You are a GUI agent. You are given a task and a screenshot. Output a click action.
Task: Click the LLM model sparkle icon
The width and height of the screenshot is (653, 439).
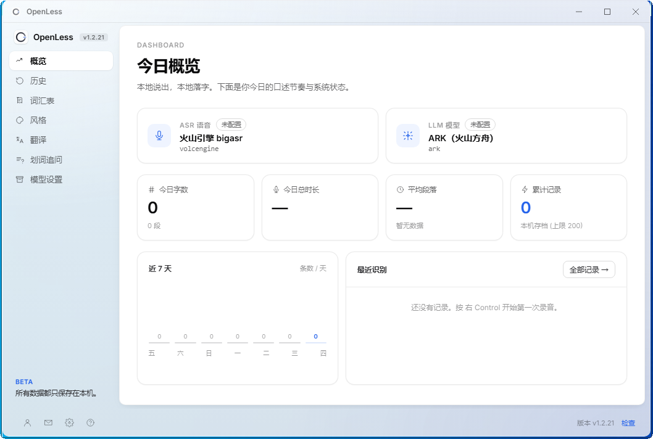coord(408,136)
